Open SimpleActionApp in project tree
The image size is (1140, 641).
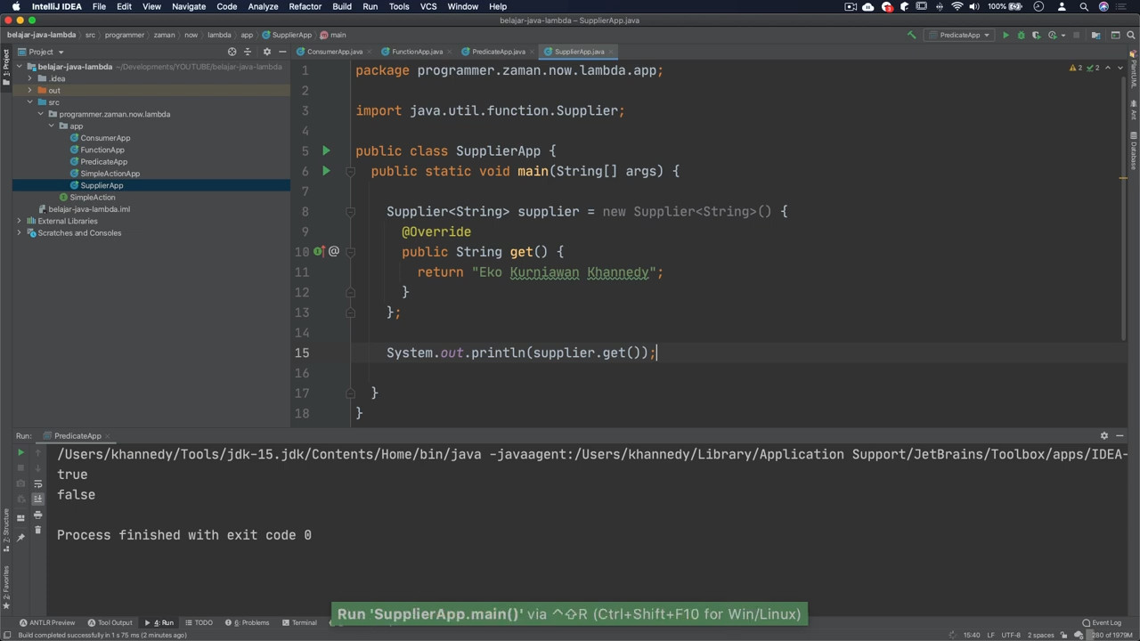tap(110, 174)
